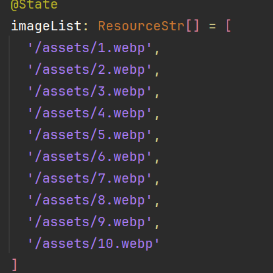The image size is (273, 273).
Task: Click the '/assets/3.webp' string
Action: coord(90,92)
